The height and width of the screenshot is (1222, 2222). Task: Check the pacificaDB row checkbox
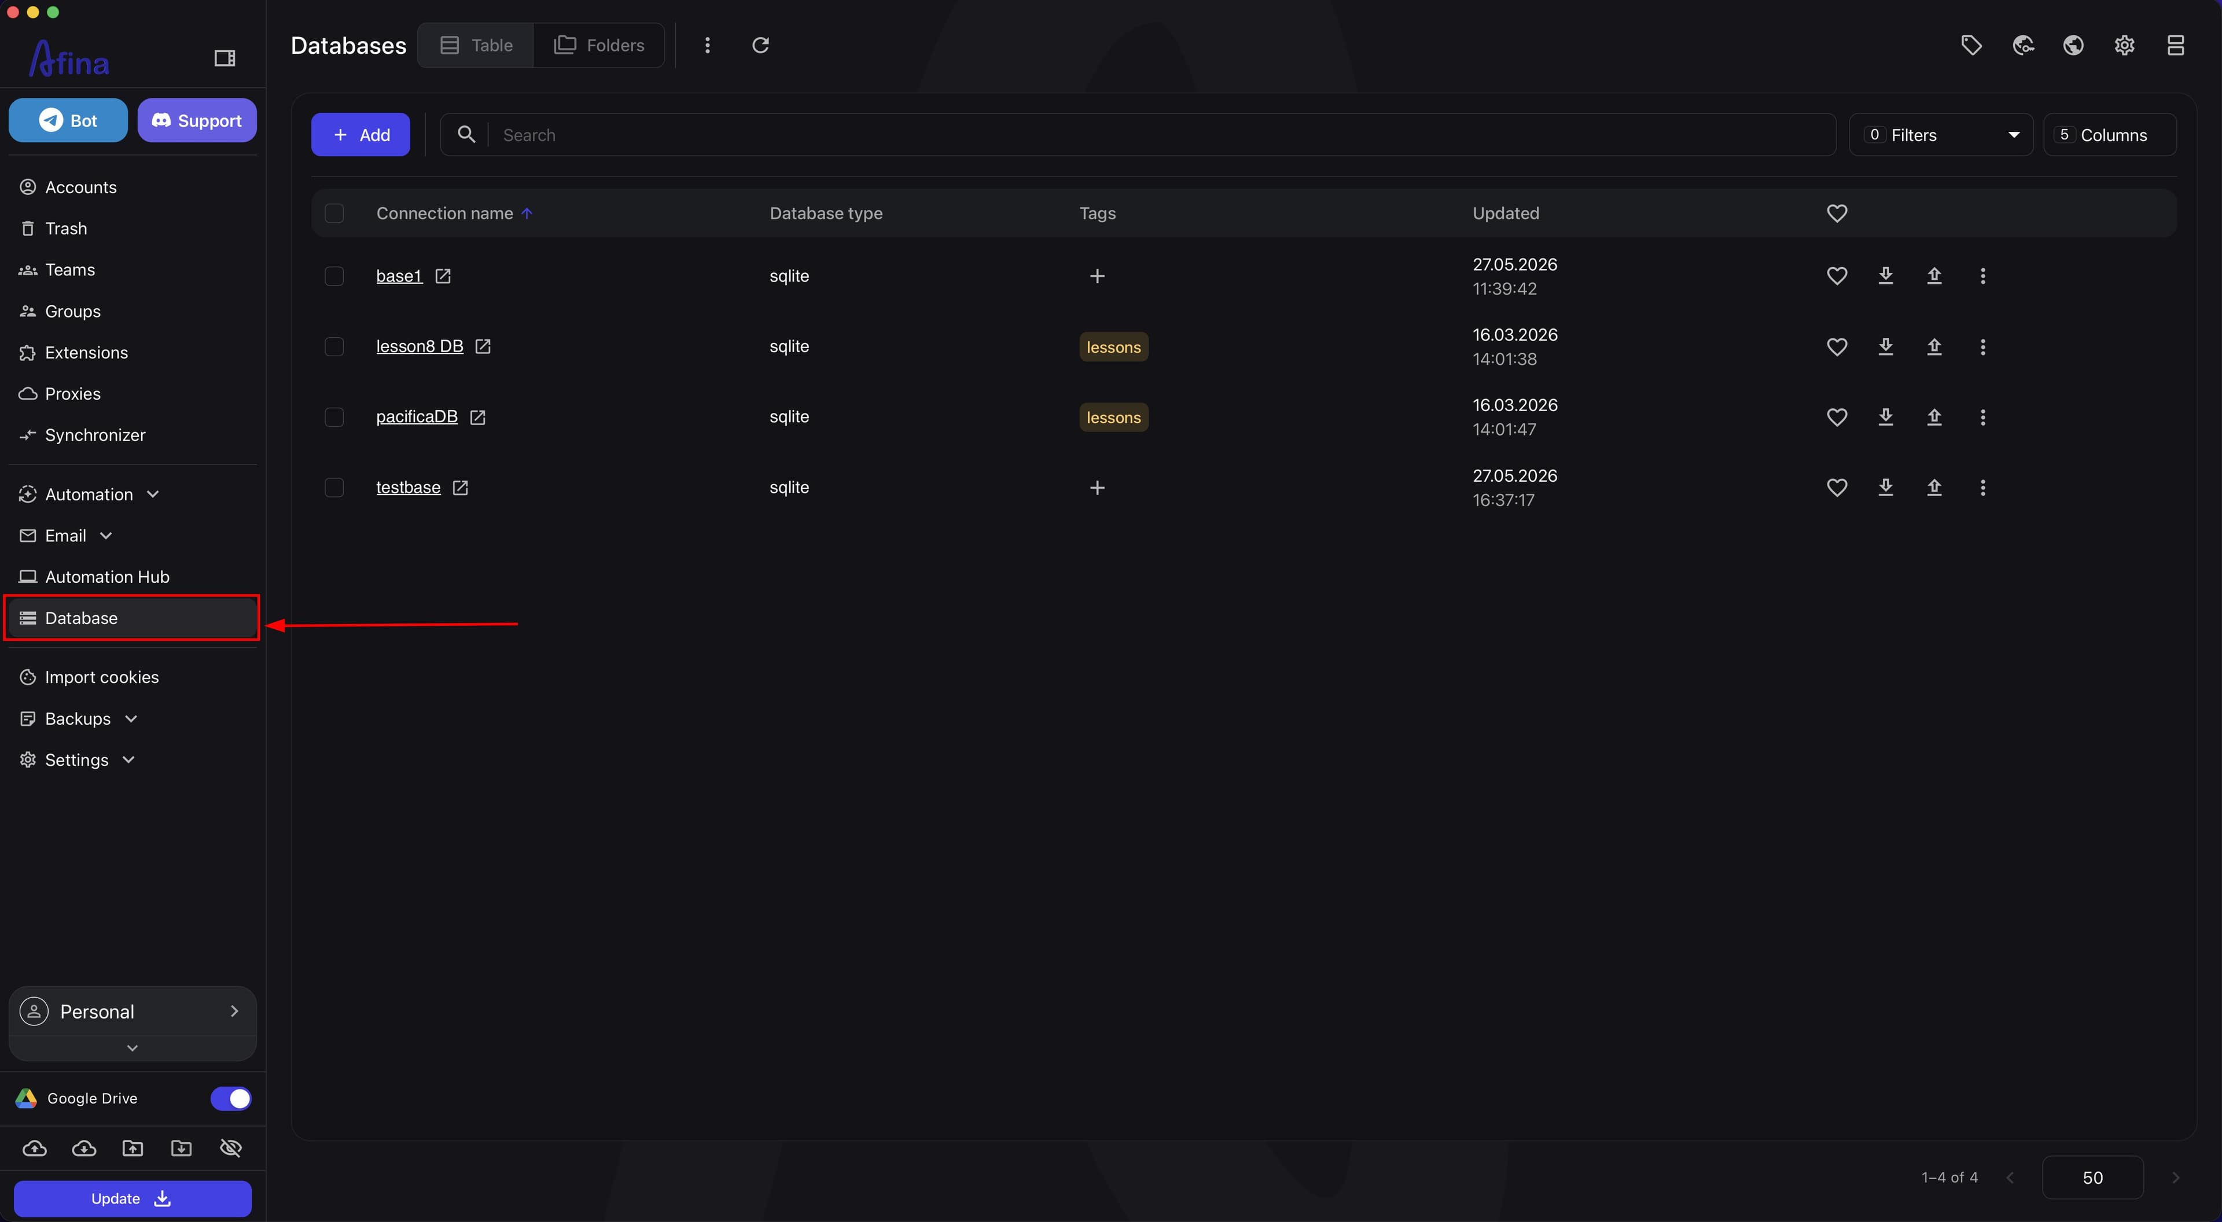[334, 418]
